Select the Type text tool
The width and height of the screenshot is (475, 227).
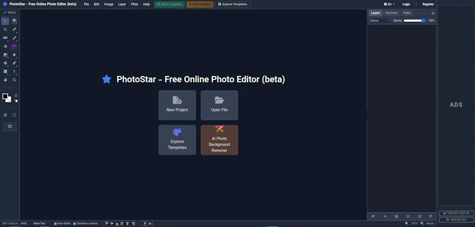(x=14, y=72)
